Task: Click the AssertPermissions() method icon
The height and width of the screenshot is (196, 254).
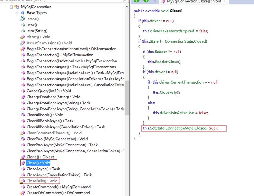Action: pyautogui.click(x=23, y=43)
